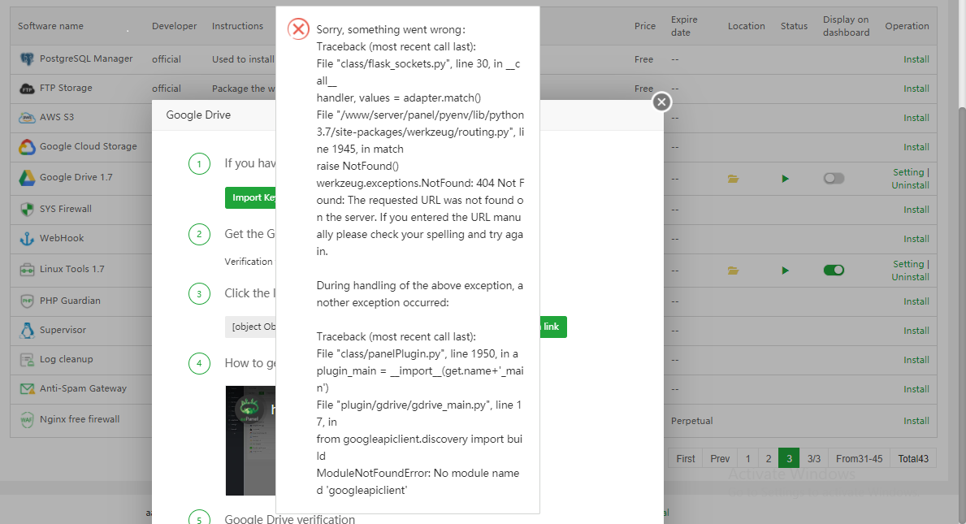This screenshot has height=524, width=966.
Task: Install the PostgreSQL Manager plugin
Action: (x=916, y=59)
